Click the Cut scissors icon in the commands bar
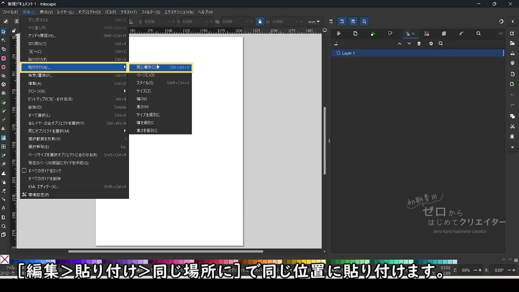519x292 pixels. 513,127
